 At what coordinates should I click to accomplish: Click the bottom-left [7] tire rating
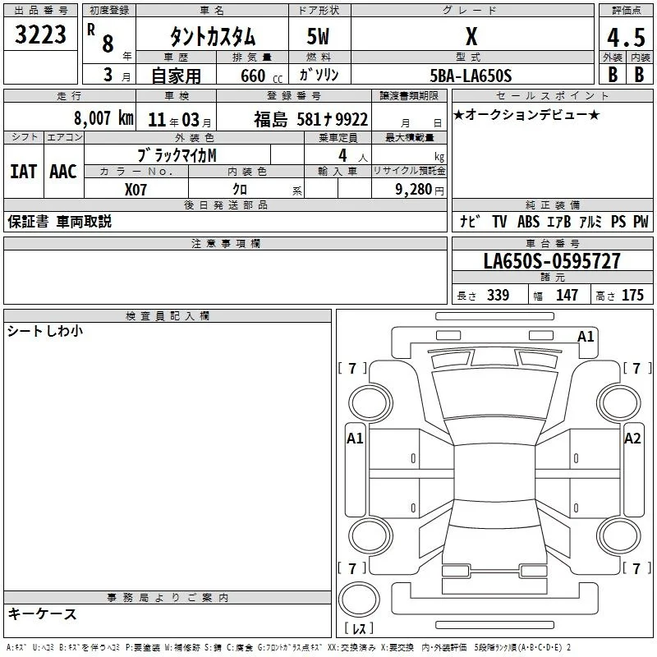tap(352, 568)
